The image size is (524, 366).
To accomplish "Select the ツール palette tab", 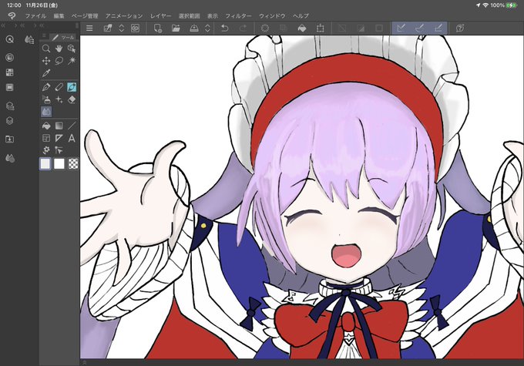I will 62,37.
